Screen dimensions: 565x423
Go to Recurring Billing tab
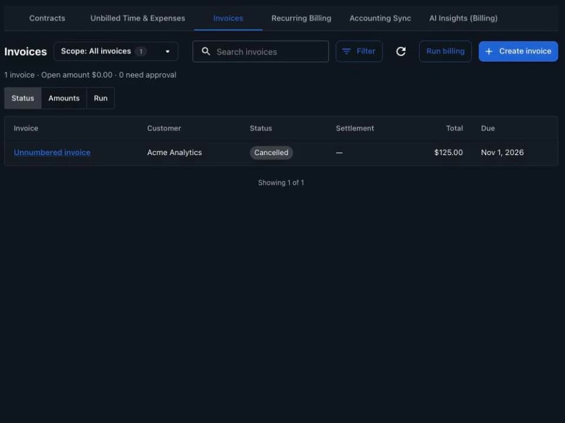click(301, 18)
